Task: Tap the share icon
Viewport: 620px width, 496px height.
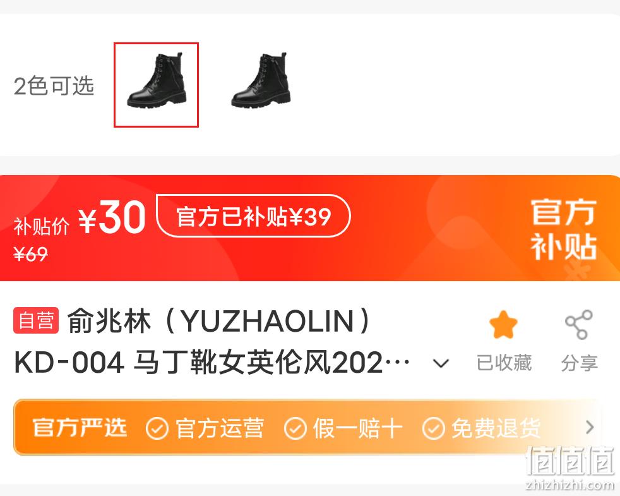Action: (x=579, y=325)
